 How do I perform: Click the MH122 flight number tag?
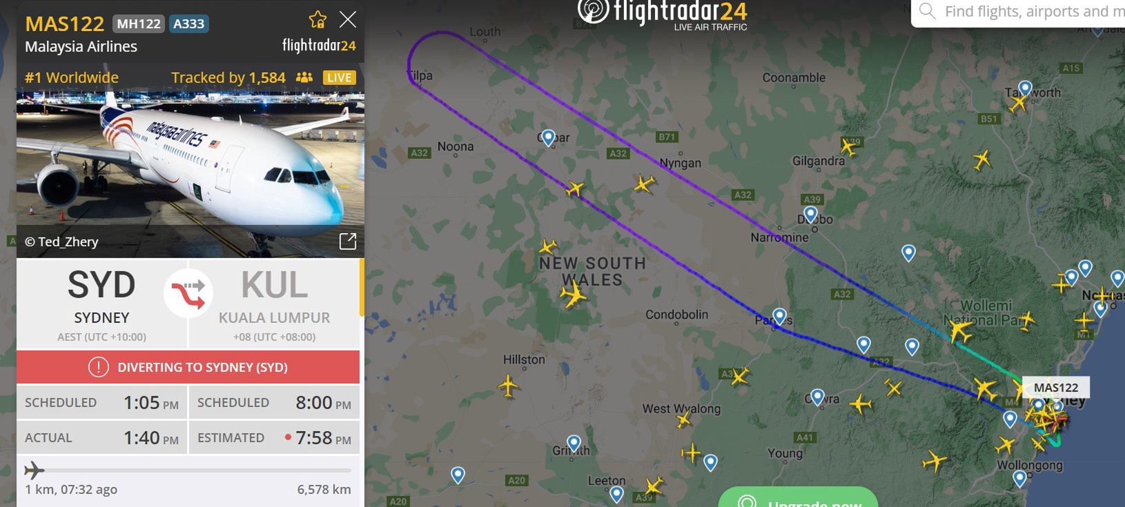[x=139, y=24]
